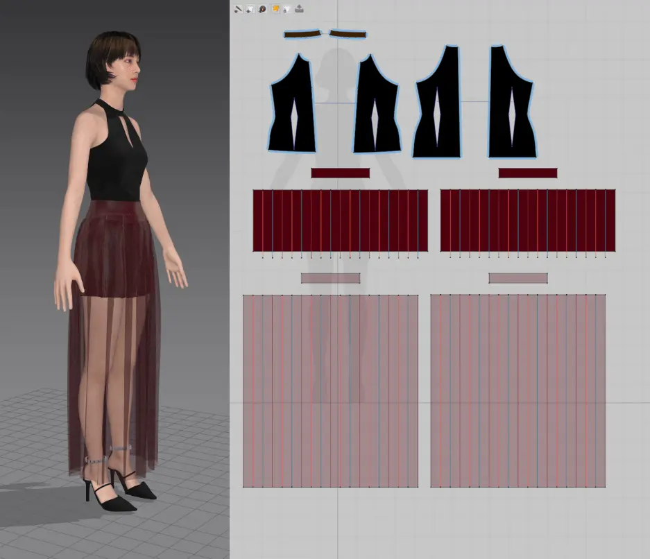The width and height of the screenshot is (650, 559).
Task: Toggle the orange texture surface display icon
Action: 275,9
